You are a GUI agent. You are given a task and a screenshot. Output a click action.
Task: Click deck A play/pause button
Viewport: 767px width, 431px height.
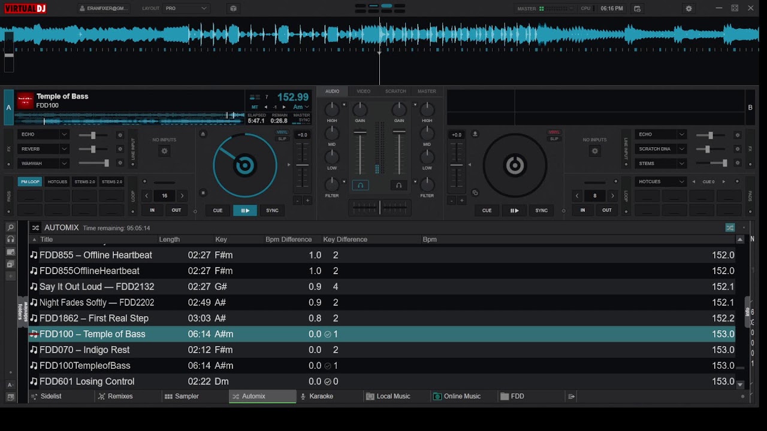245,210
